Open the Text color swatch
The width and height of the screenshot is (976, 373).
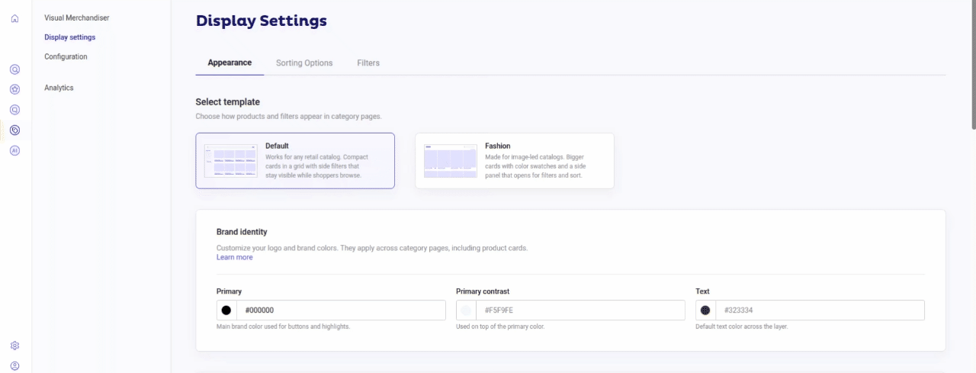[x=705, y=310]
